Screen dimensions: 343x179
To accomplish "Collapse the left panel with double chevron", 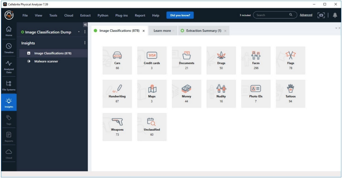I will [x=85, y=25].
